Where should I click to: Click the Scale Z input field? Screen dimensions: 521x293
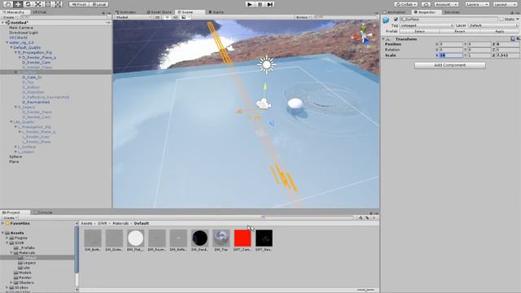pyautogui.click(x=507, y=55)
